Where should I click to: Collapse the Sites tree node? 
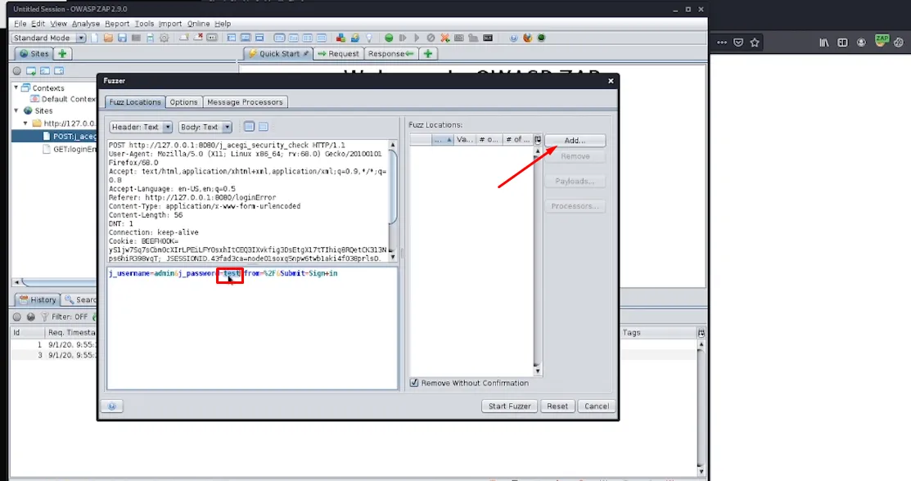click(16, 110)
